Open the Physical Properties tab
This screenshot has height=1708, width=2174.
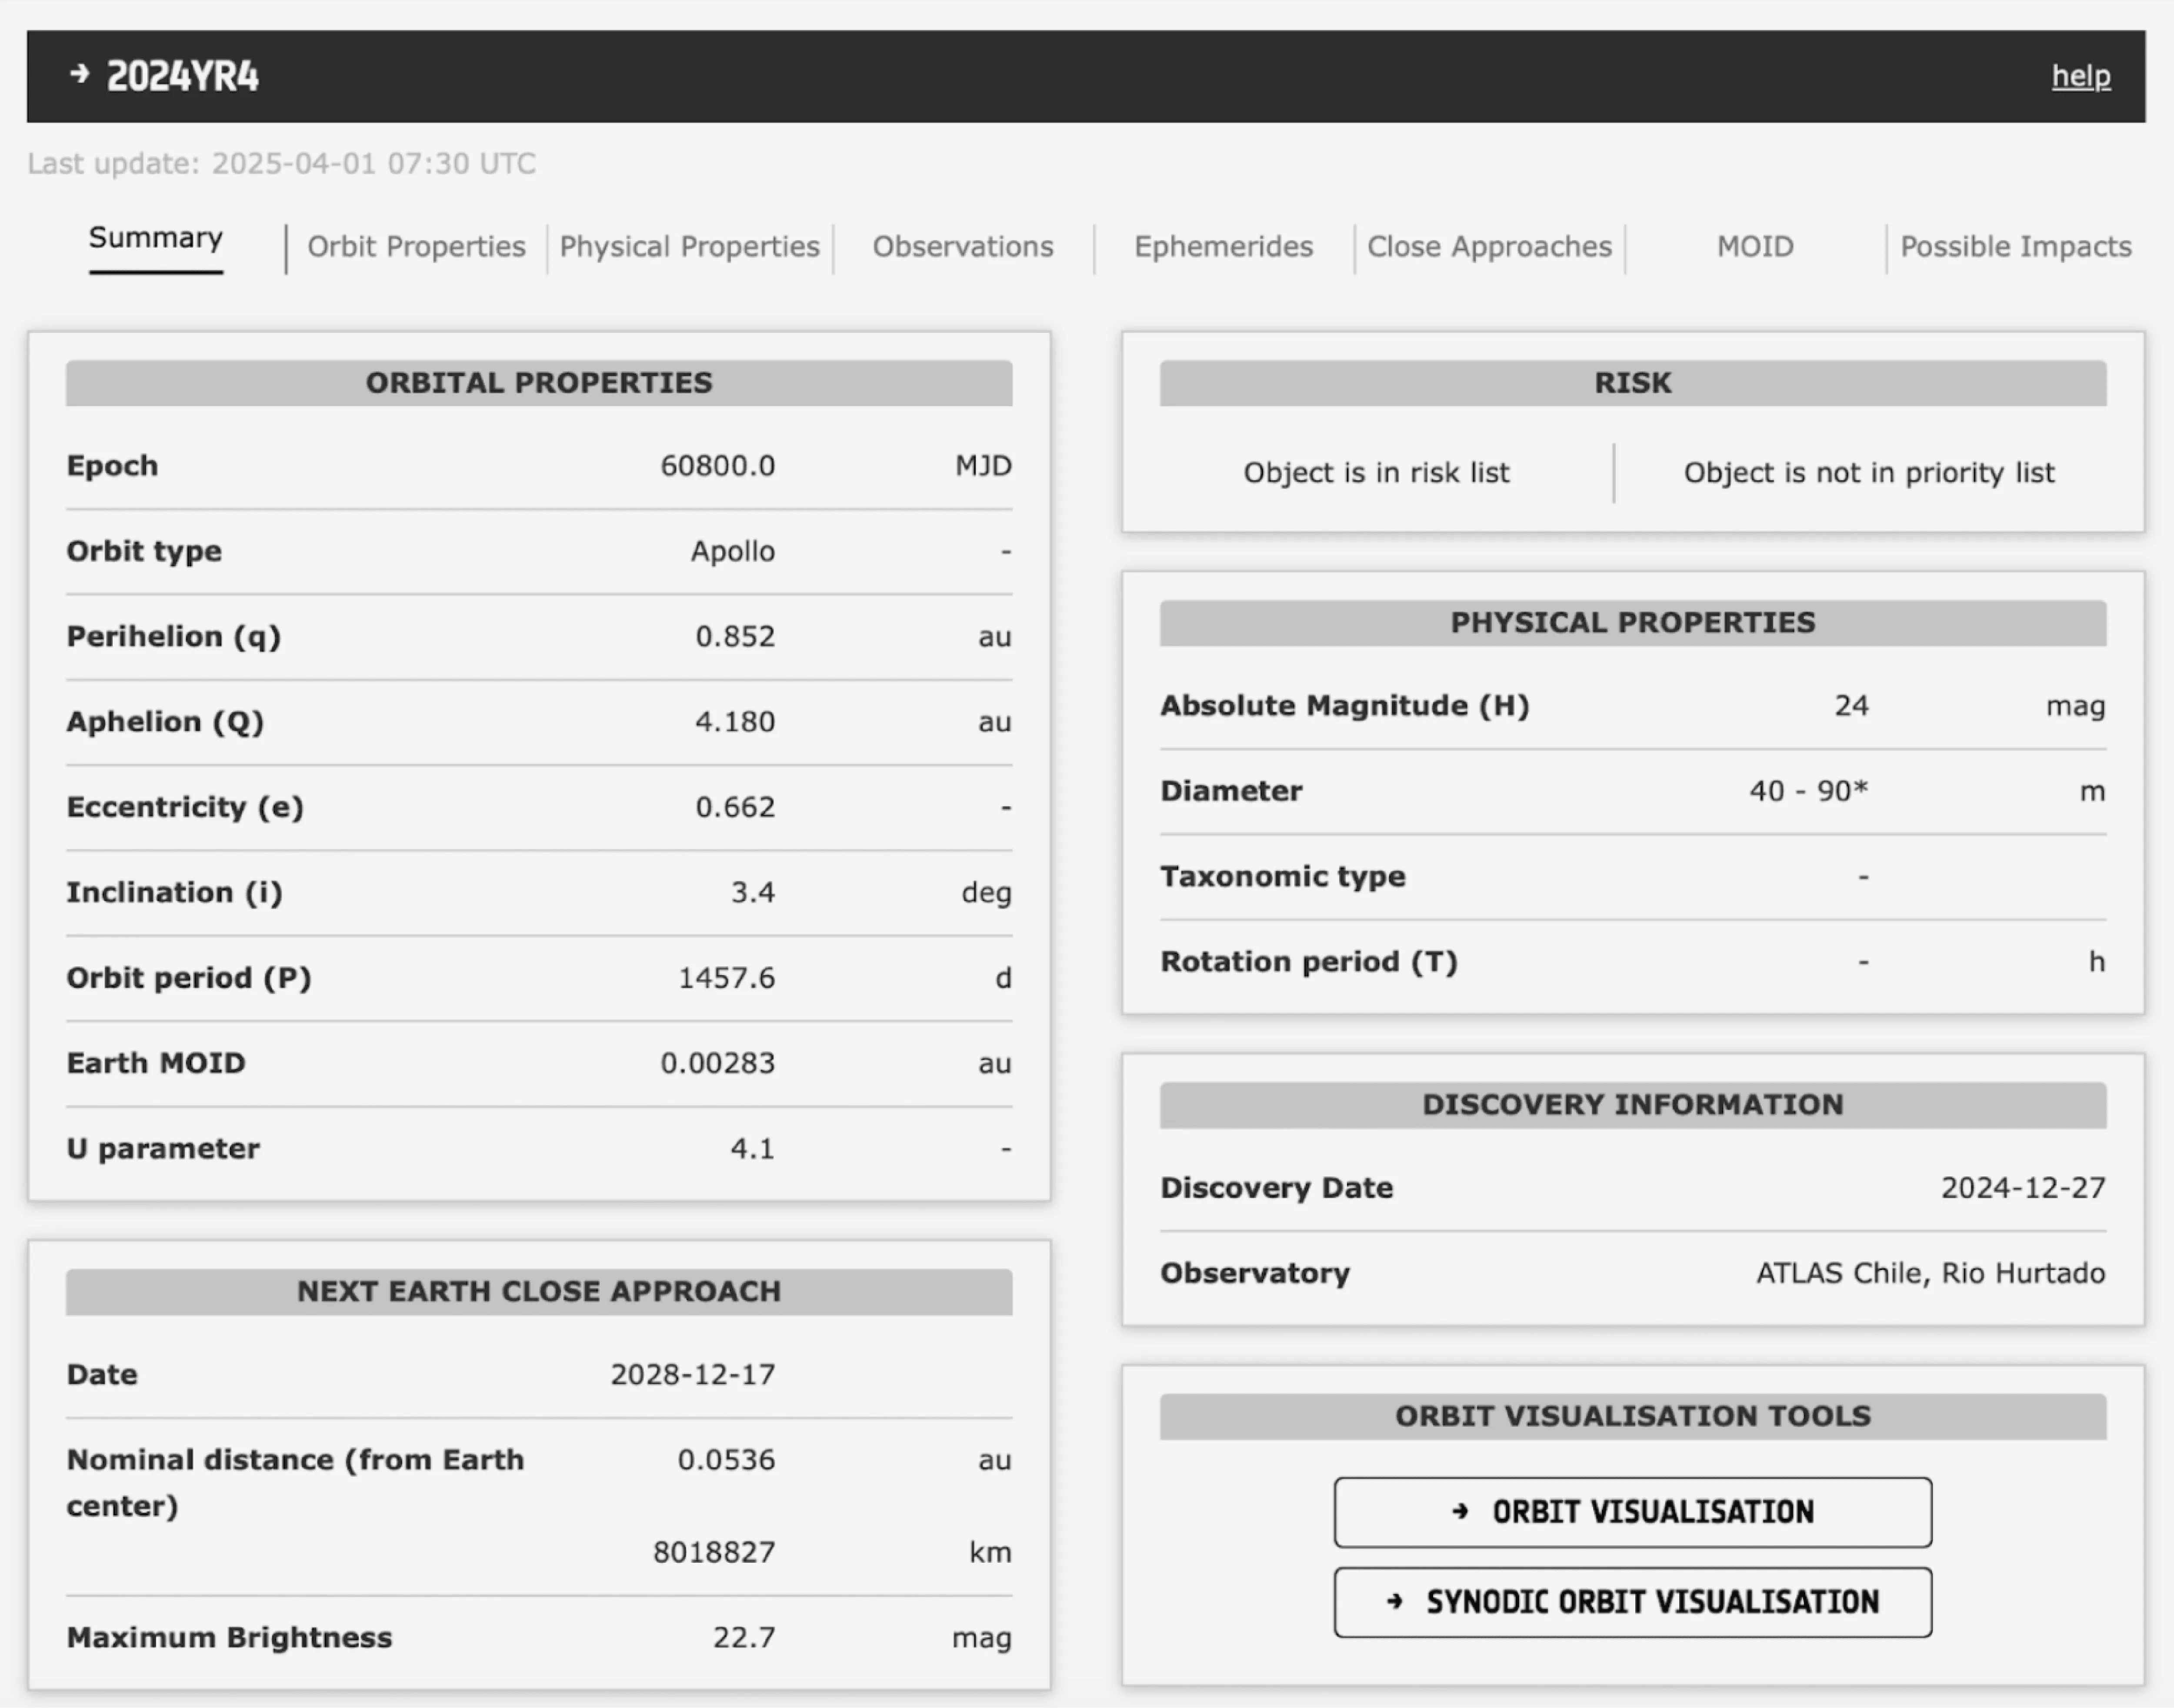(690, 247)
